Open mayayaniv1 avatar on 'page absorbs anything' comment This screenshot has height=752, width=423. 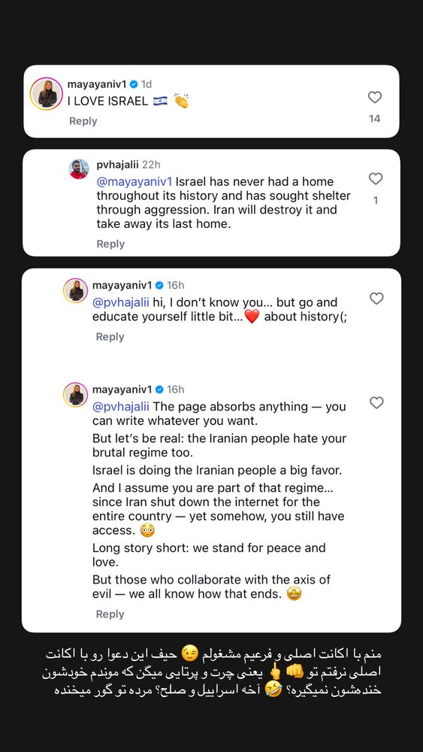76,395
